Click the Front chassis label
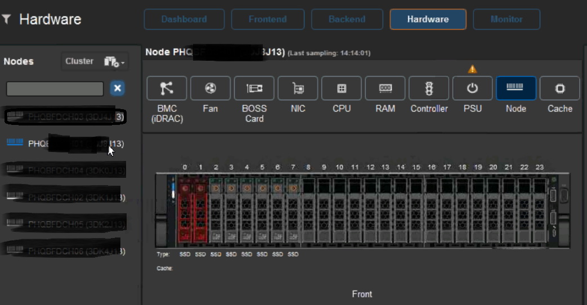The image size is (587, 305). point(362,294)
